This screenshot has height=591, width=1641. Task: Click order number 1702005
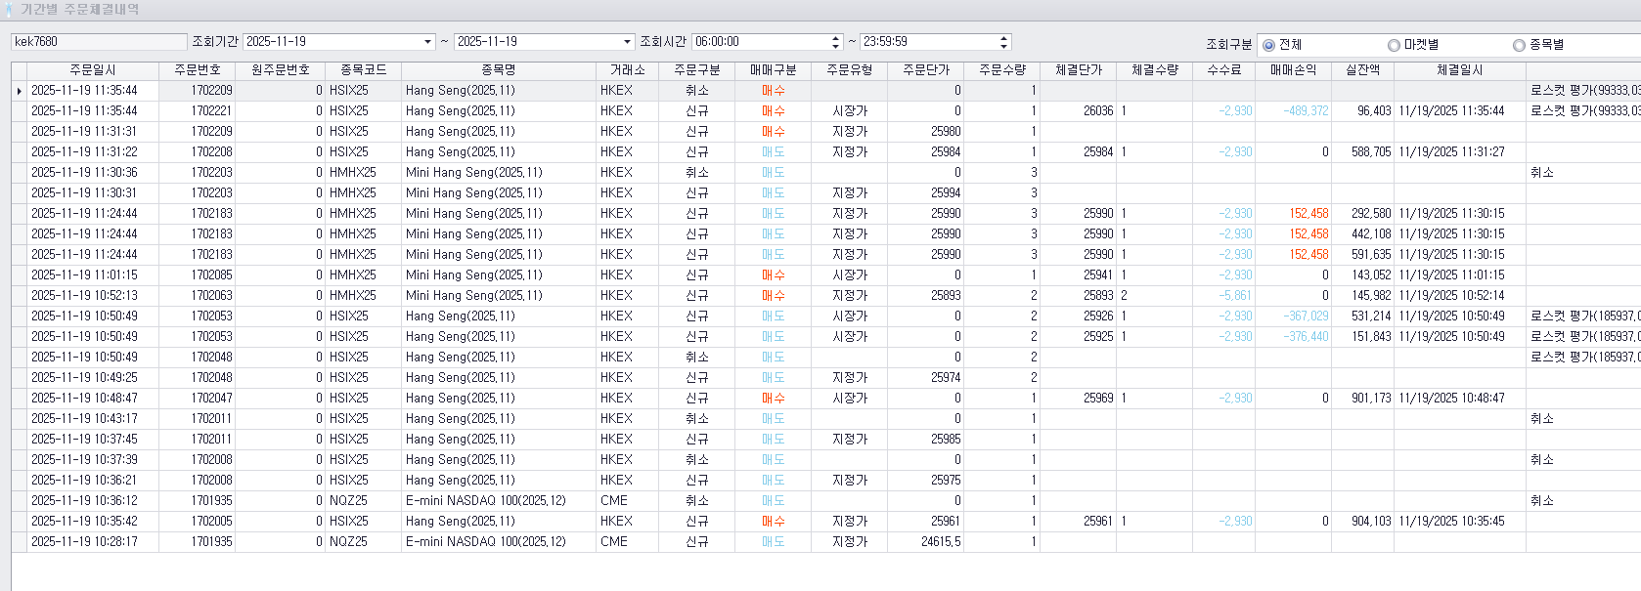coord(211,521)
